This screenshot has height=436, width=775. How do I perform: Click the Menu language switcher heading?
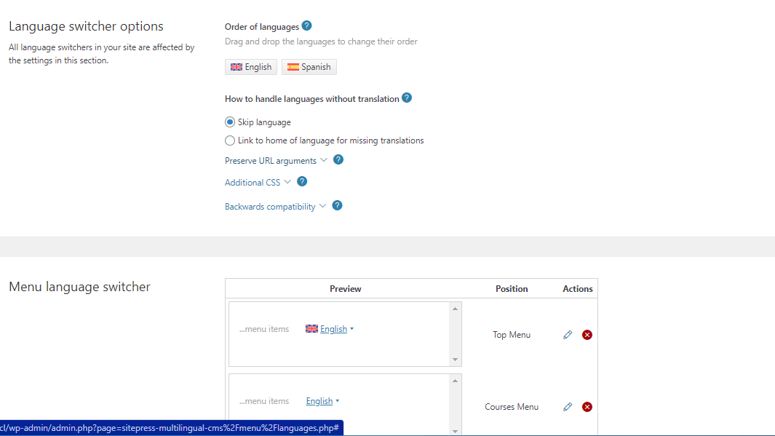pos(79,287)
